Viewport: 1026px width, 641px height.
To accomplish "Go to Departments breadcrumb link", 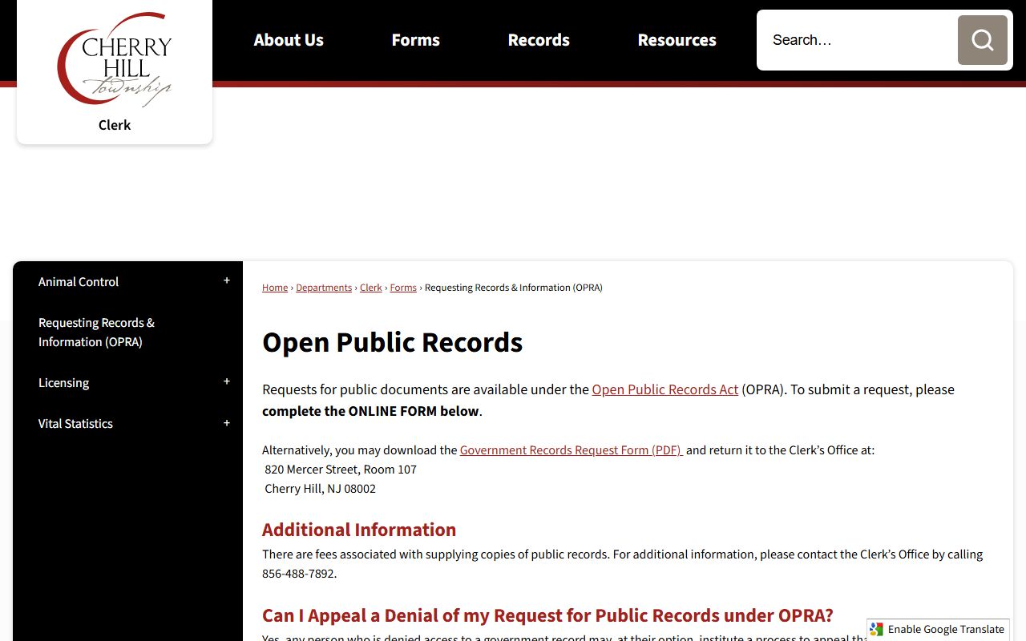I will pyautogui.click(x=324, y=288).
